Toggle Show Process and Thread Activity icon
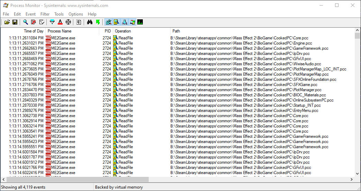 pos(133,22)
